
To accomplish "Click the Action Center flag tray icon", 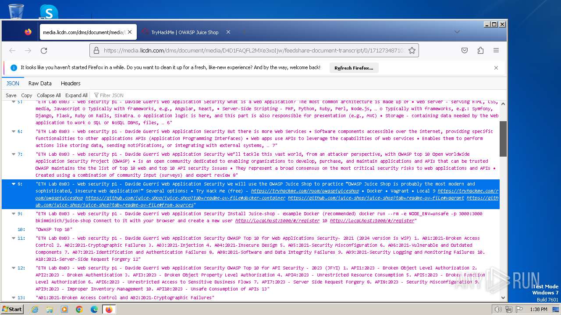I will 519,309.
